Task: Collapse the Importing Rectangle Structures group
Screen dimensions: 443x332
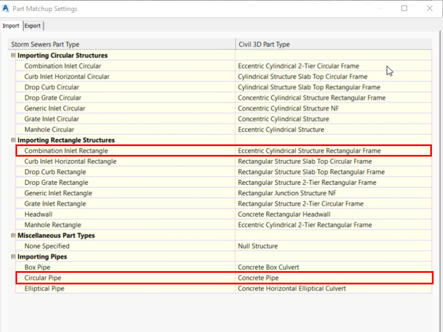Action: [13, 140]
